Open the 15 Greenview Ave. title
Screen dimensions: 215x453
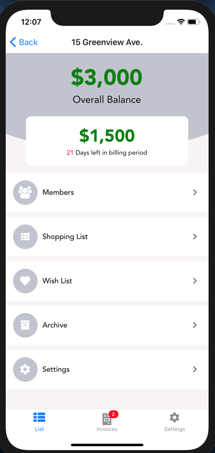point(107,42)
